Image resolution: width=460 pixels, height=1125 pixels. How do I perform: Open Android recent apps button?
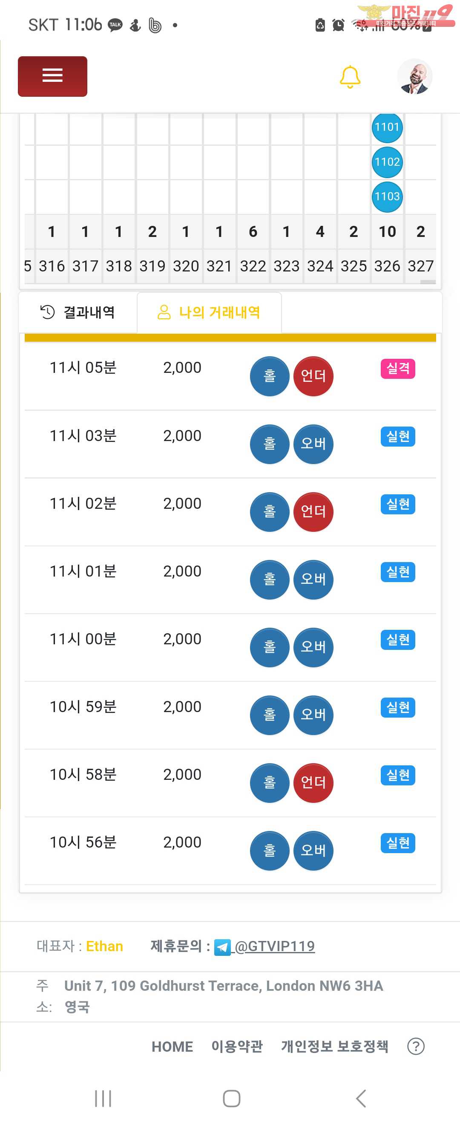coord(103,1098)
